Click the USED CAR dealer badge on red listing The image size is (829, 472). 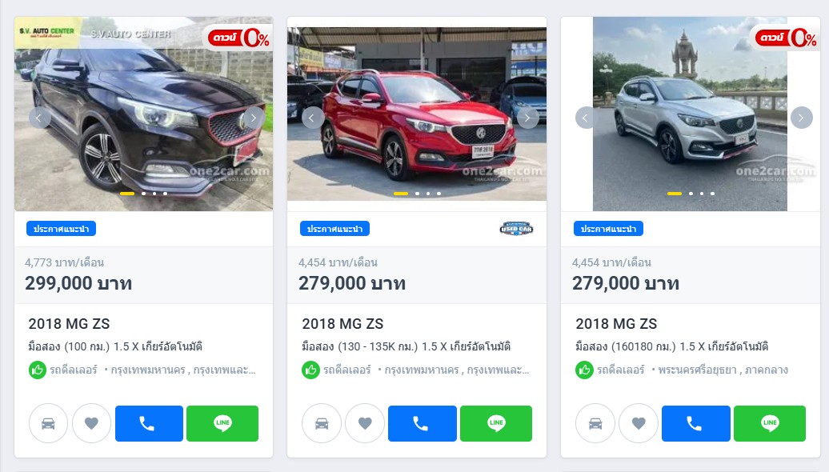coord(517,229)
